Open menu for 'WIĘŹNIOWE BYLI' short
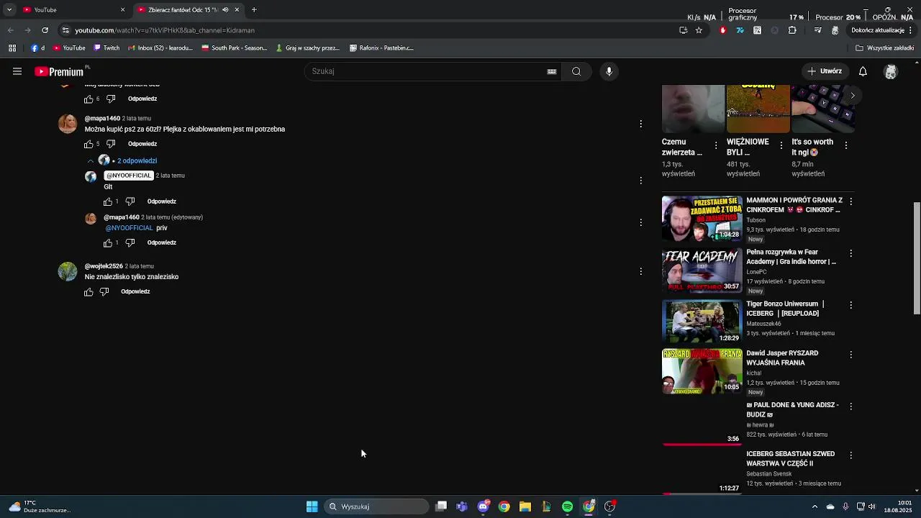Screen dimensions: 921x518 coord(781,145)
